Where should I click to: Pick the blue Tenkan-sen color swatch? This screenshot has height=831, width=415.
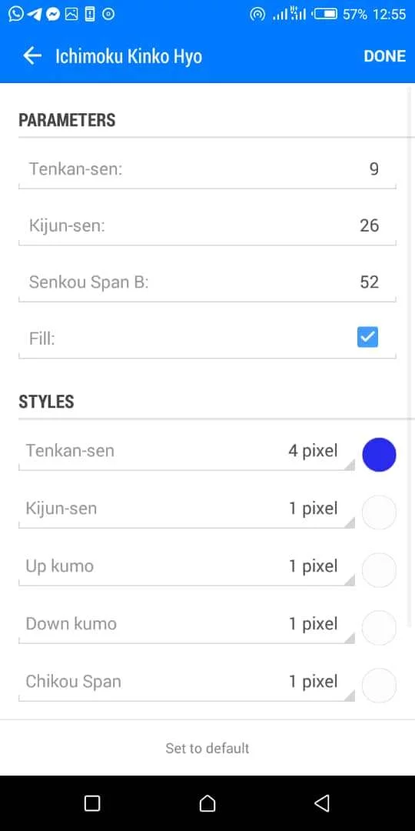pyautogui.click(x=379, y=455)
